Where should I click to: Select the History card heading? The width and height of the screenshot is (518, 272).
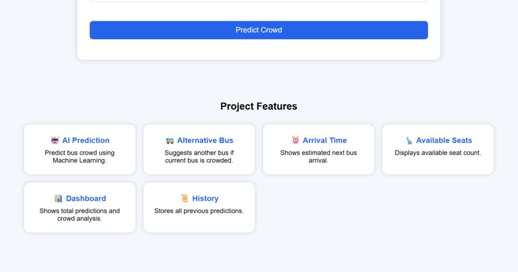coord(205,198)
